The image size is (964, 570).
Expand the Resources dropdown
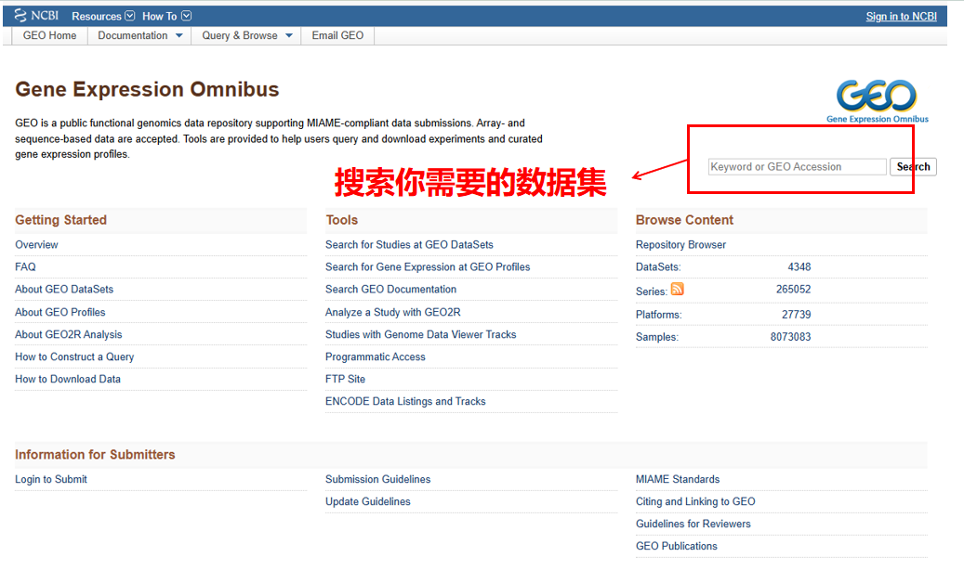point(102,16)
